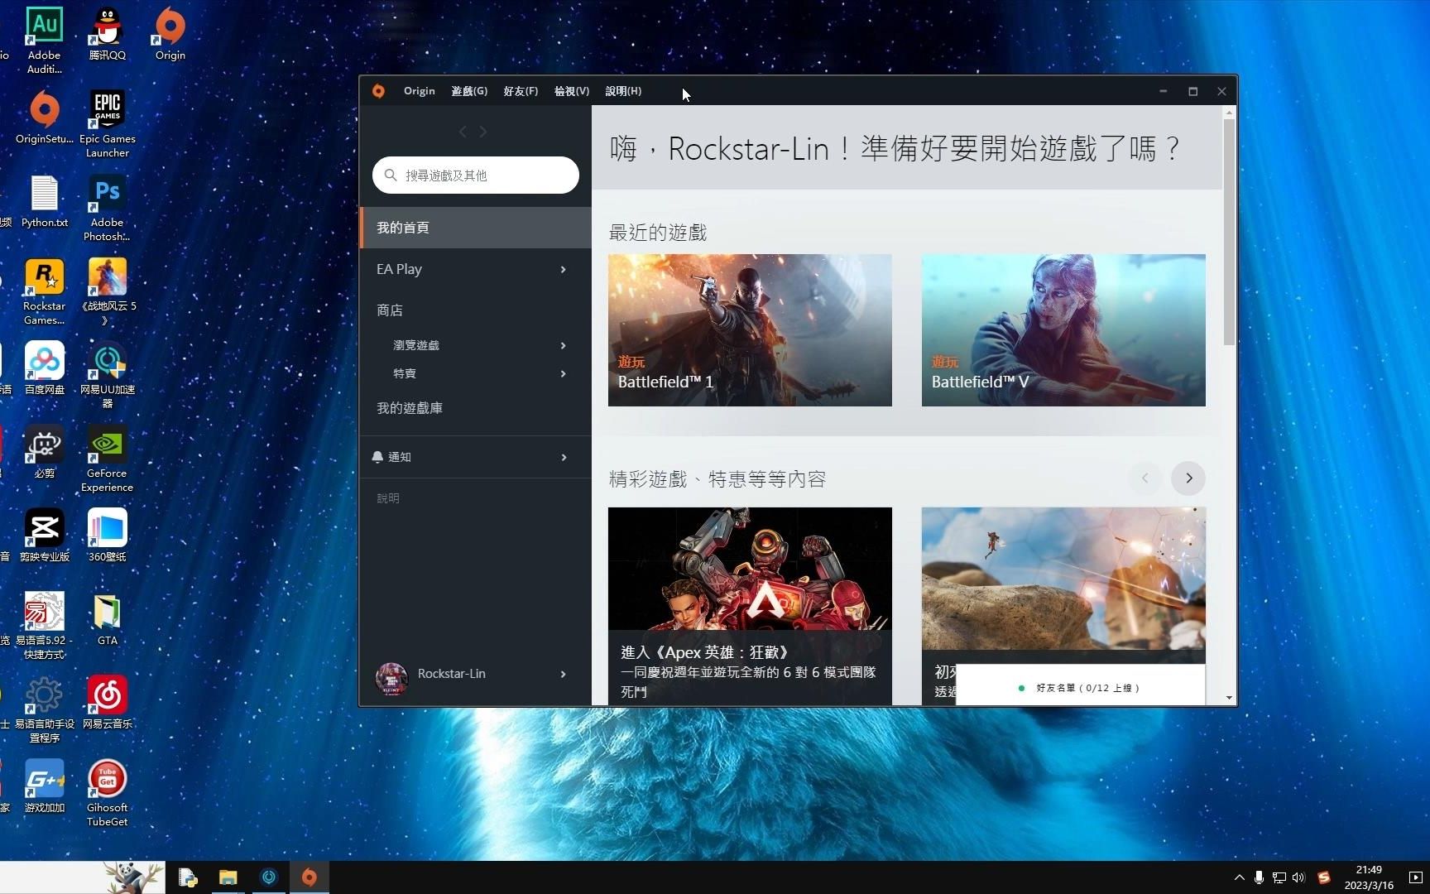Click the search magnifier icon
Screen dimensions: 1430x894
[x=391, y=175]
